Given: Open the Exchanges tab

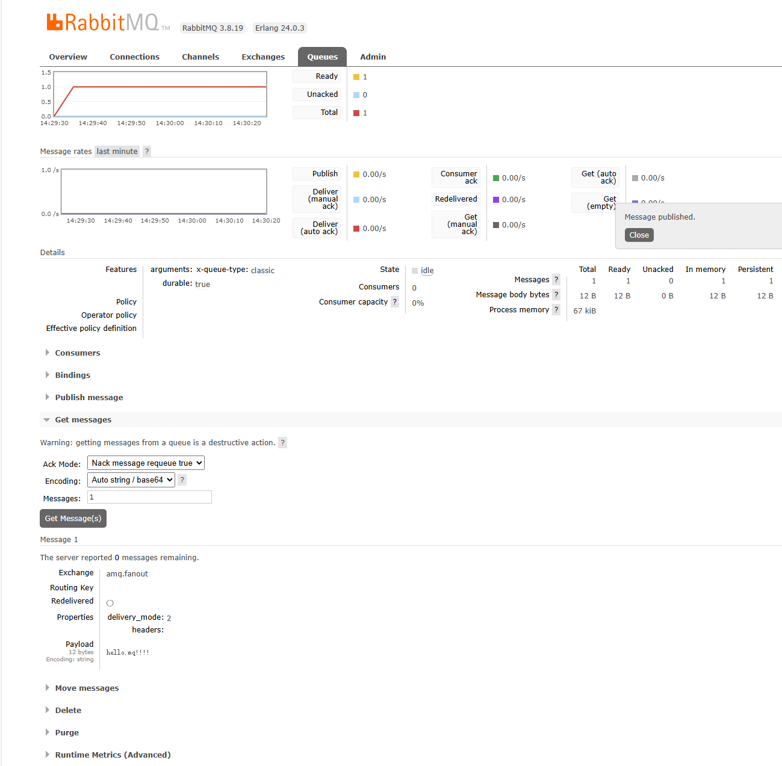Looking at the screenshot, I should pos(263,57).
